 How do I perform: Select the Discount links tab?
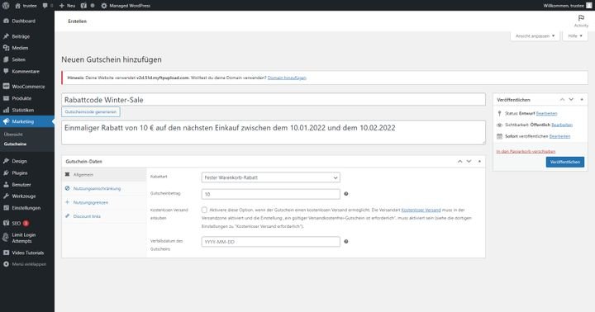click(104, 216)
